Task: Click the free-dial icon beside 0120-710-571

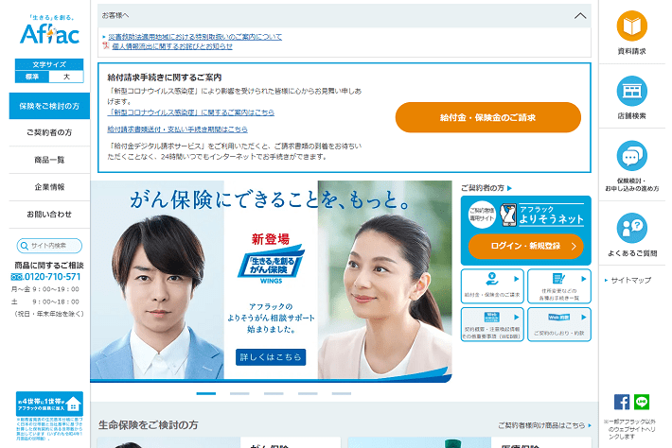Action: [17, 277]
